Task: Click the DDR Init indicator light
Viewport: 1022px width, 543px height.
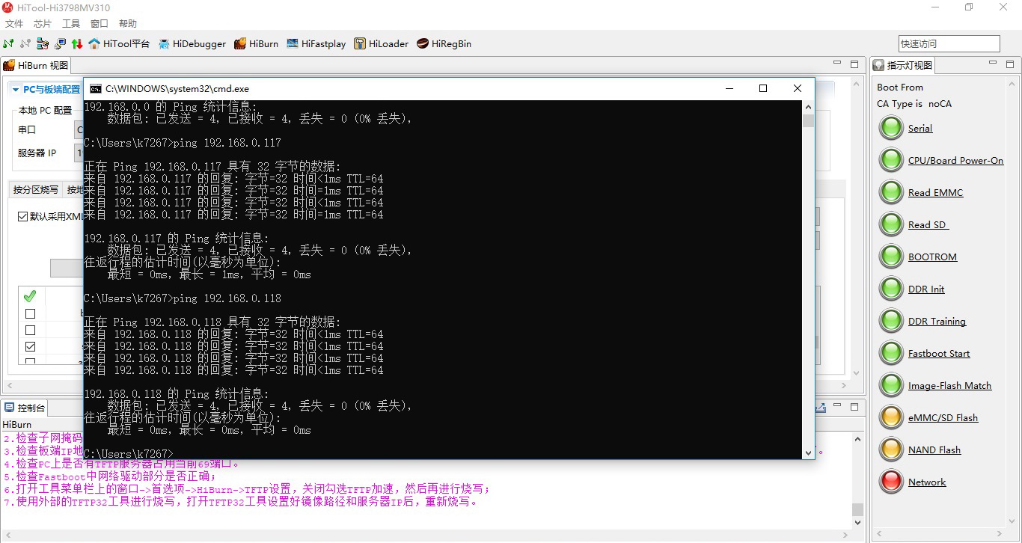Action: click(x=891, y=289)
